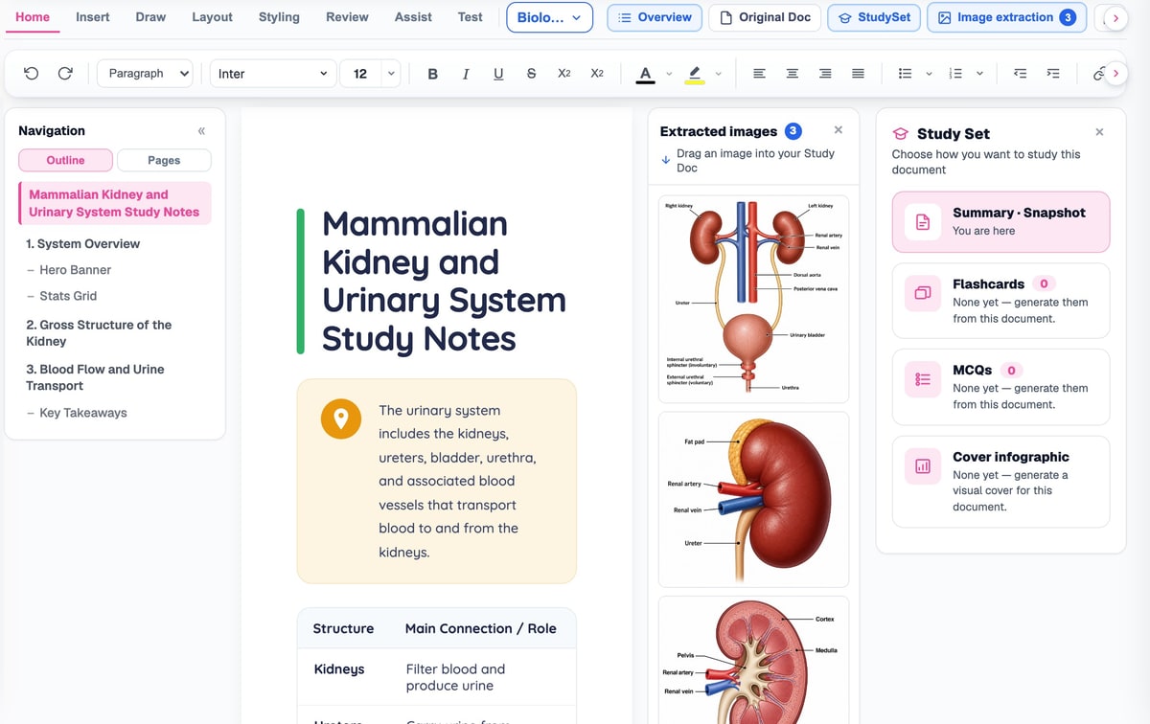Click the text color A swatch
Screen dimensions: 1150x724
coord(645,74)
